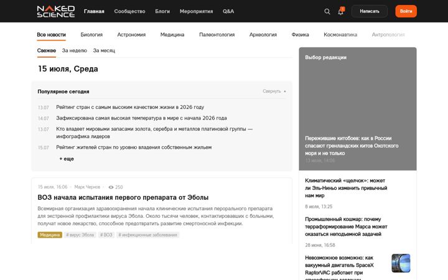Switch to the За месяц filter tab

click(104, 50)
